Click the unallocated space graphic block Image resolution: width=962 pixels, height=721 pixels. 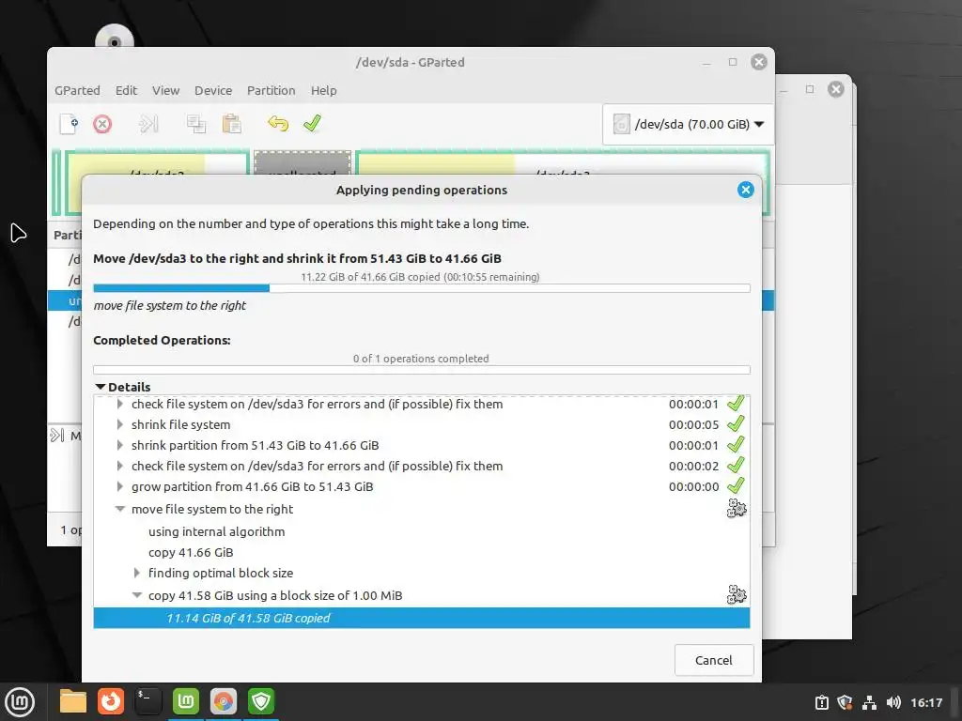click(x=303, y=163)
